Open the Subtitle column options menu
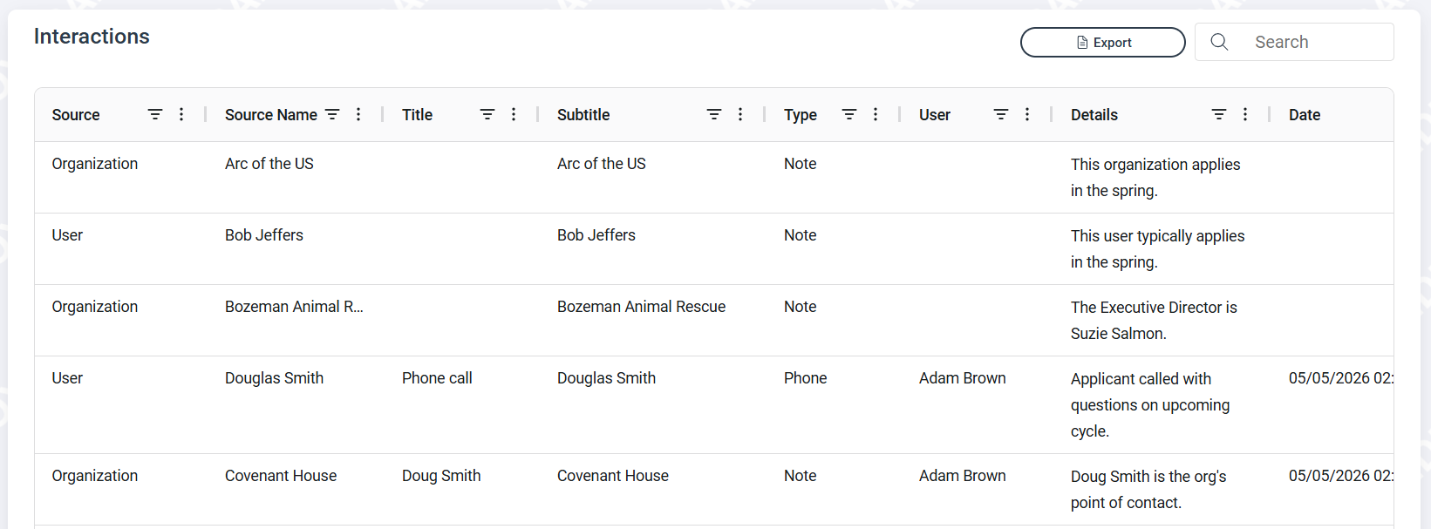 [x=740, y=114]
